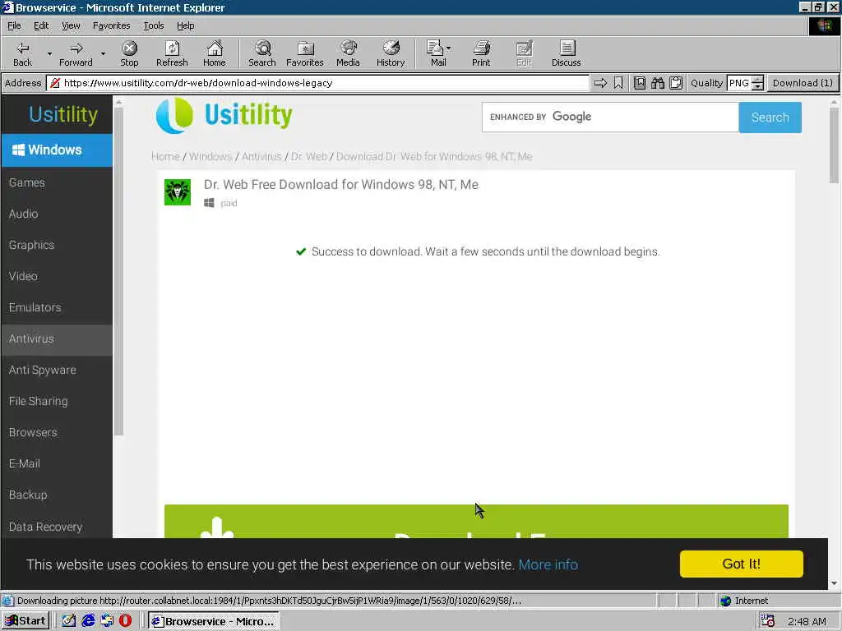
Task: Go to the Home page icon
Action: tap(215, 53)
